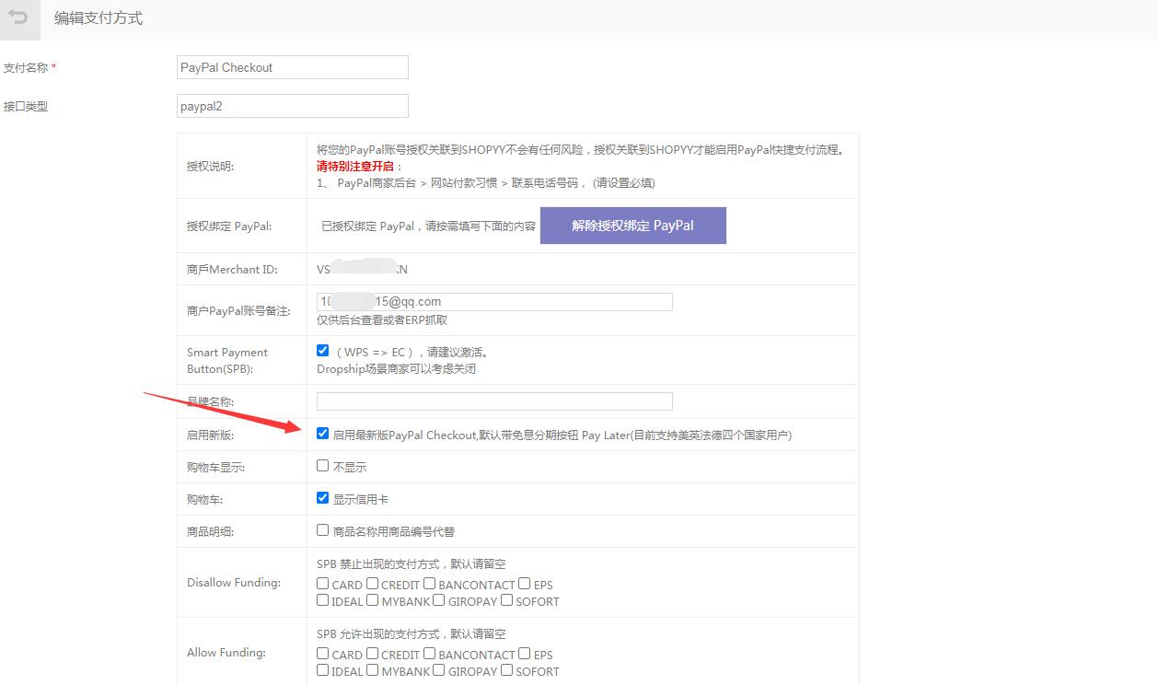The image size is (1159, 685).
Task: Toggle 启用最新版PayPal Checkout checkbox
Action: tap(322, 434)
